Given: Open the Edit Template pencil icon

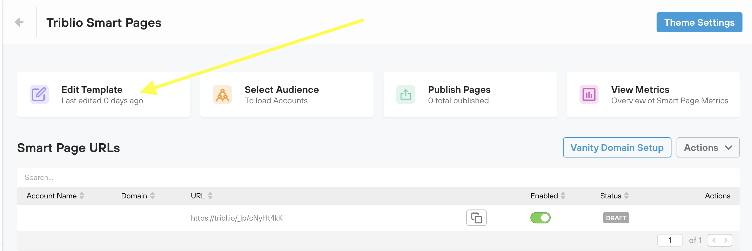Looking at the screenshot, I should (x=39, y=94).
